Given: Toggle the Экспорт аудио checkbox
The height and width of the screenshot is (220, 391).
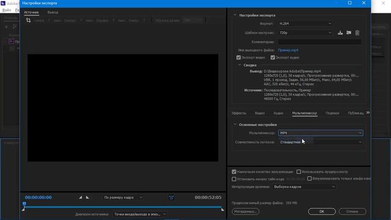Looking at the screenshot, I should coord(273,57).
